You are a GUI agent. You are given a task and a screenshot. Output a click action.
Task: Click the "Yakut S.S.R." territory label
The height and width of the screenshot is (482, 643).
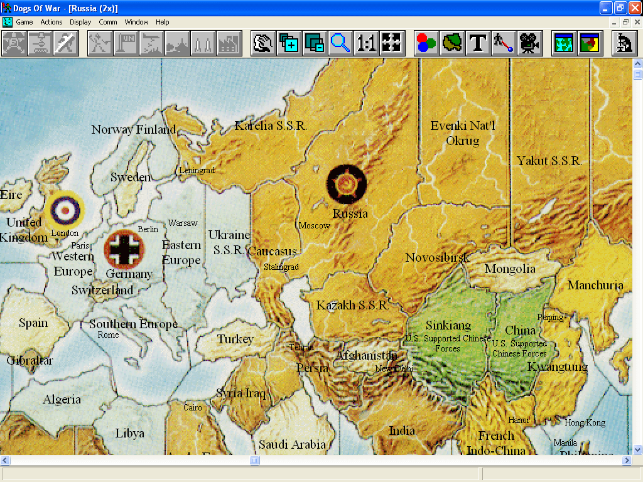point(549,161)
